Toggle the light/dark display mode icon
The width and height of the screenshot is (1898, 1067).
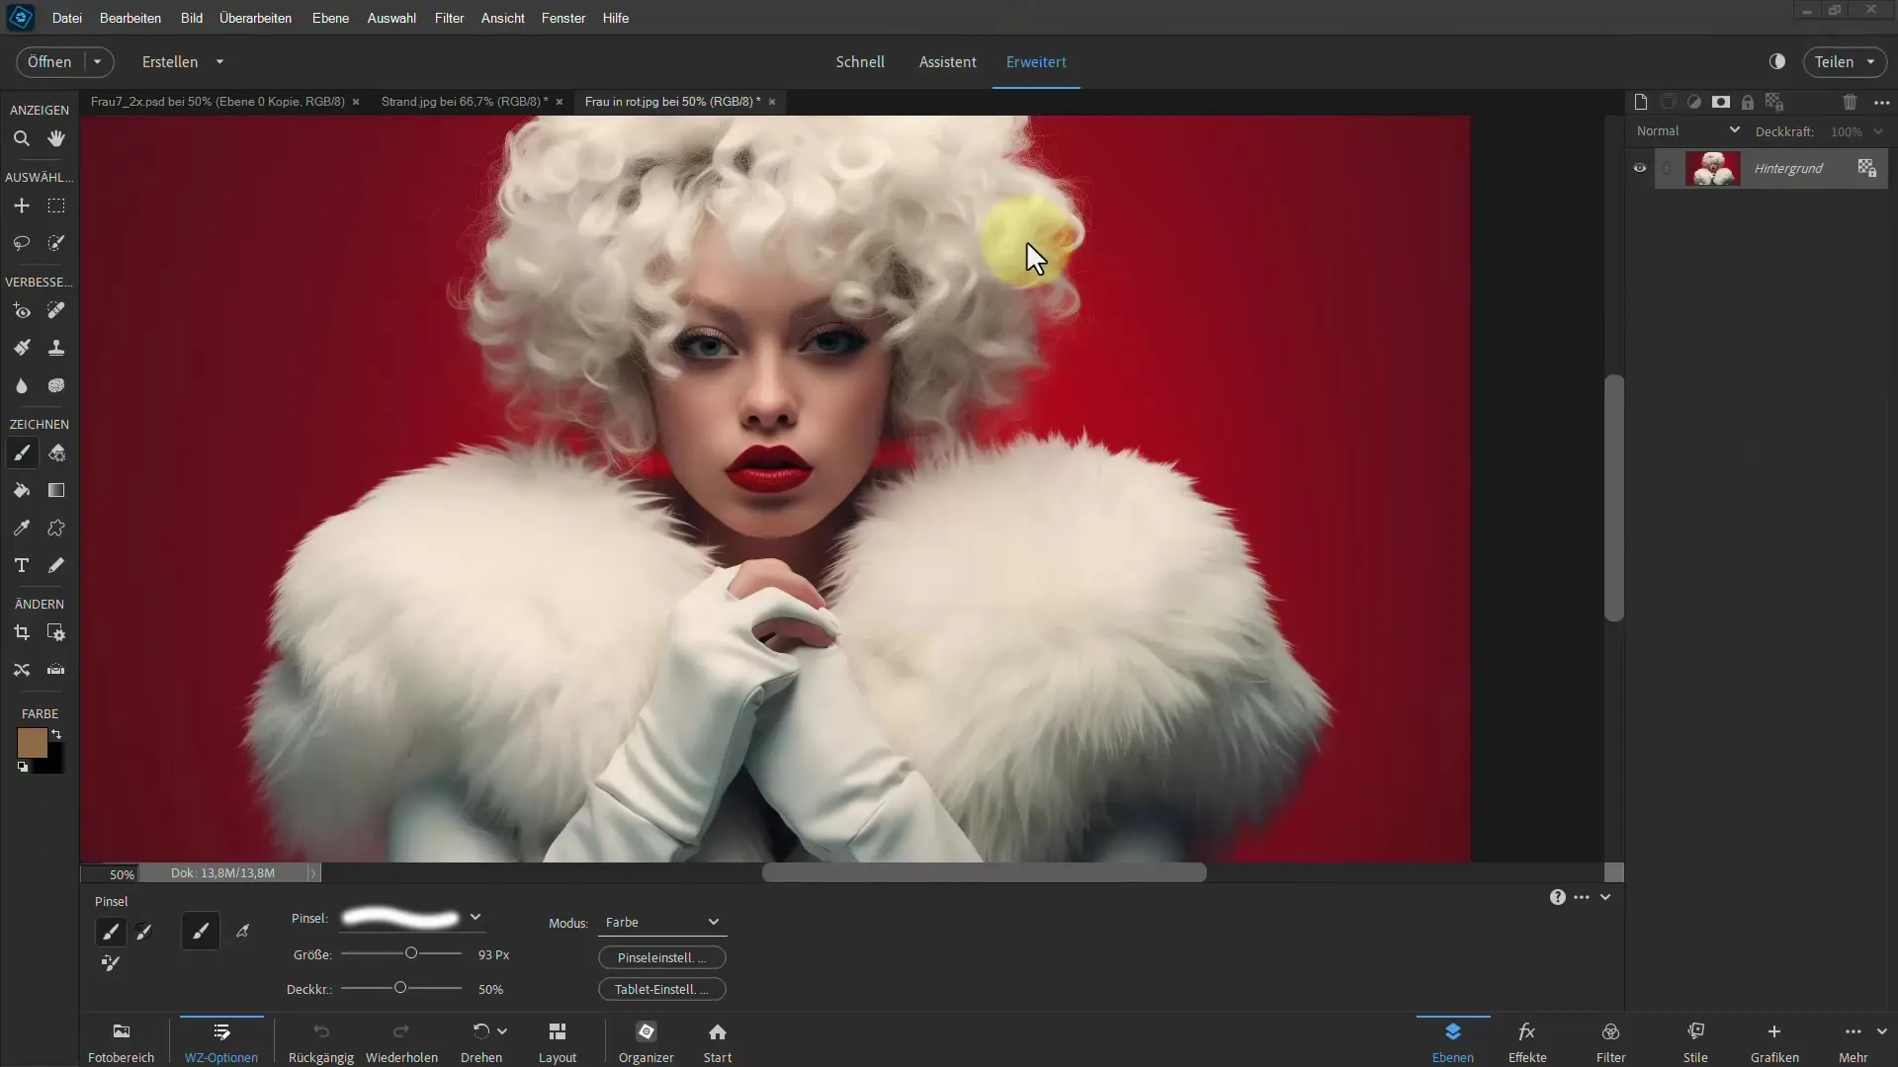pyautogui.click(x=1777, y=61)
